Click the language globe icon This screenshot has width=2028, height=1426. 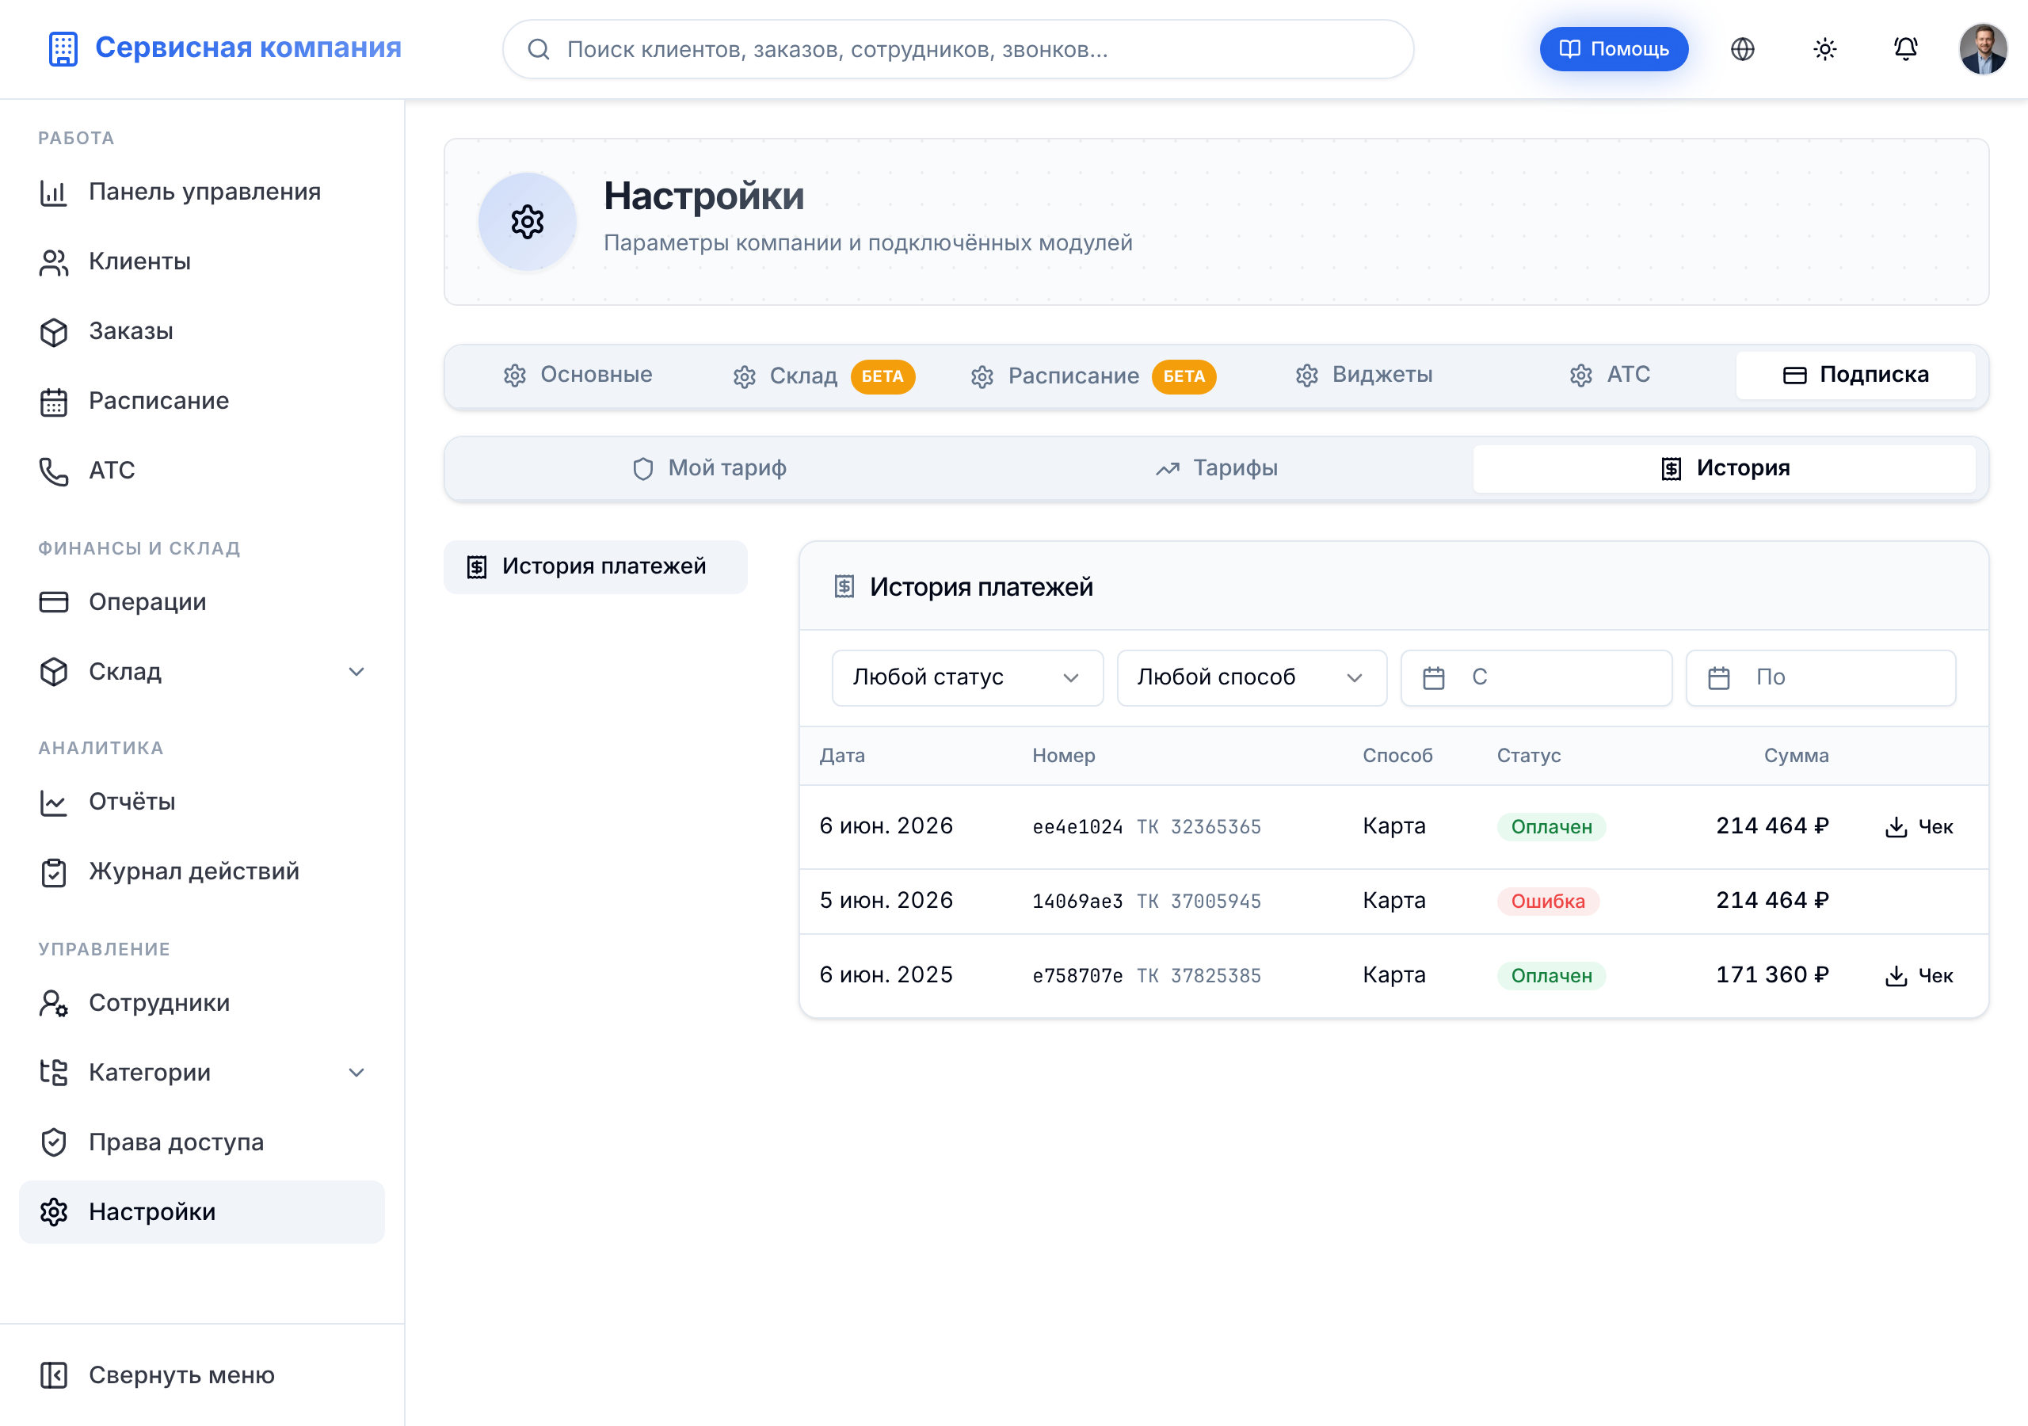1742,49
